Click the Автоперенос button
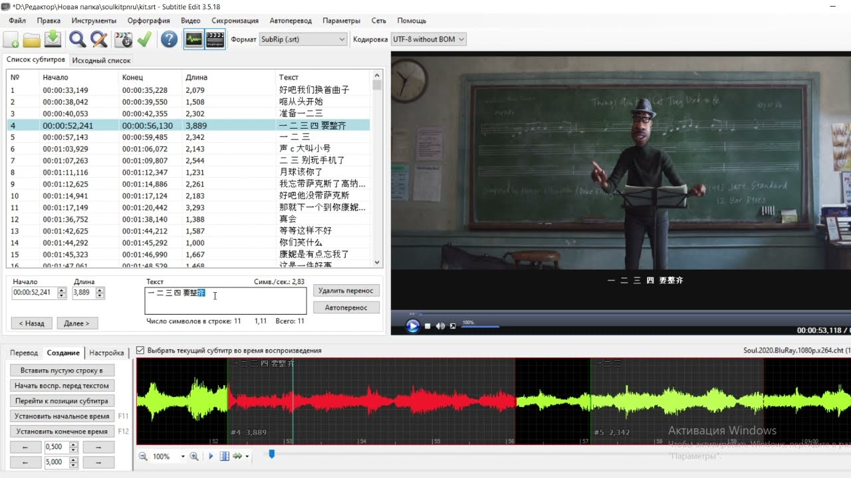Viewport: 851px width, 478px height. tap(346, 307)
